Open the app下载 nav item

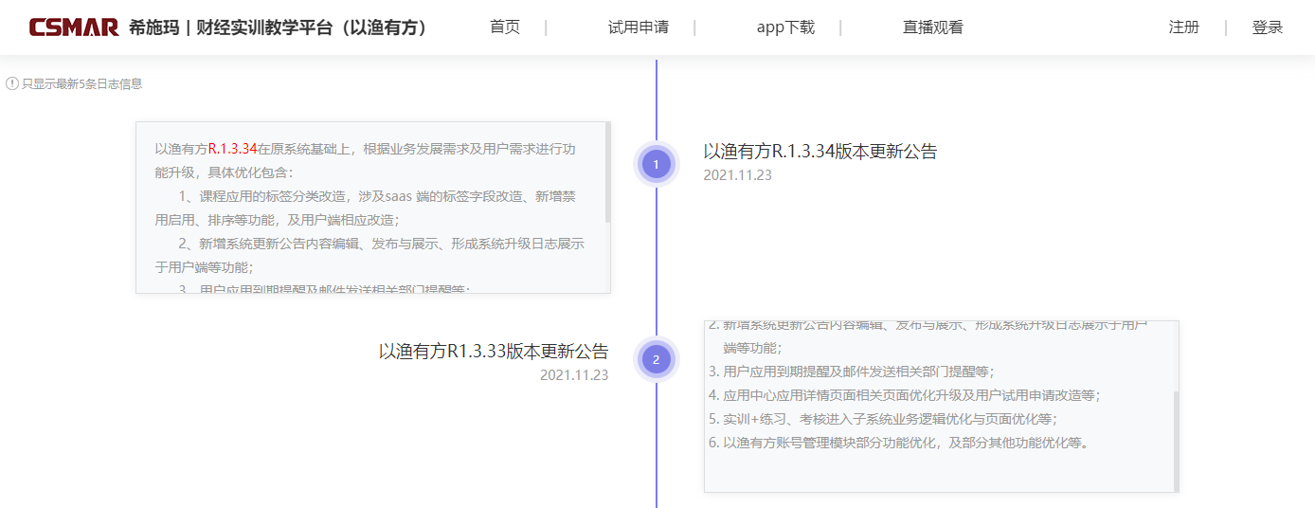coord(785,27)
